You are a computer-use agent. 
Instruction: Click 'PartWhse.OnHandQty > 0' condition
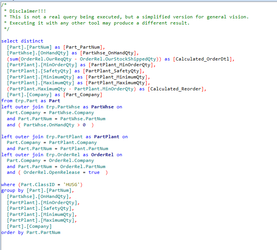(x=55, y=125)
